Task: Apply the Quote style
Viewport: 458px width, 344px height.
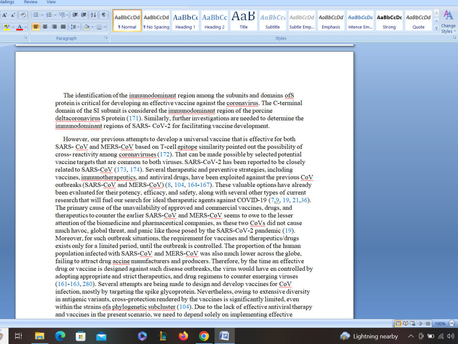Action: tap(418, 20)
